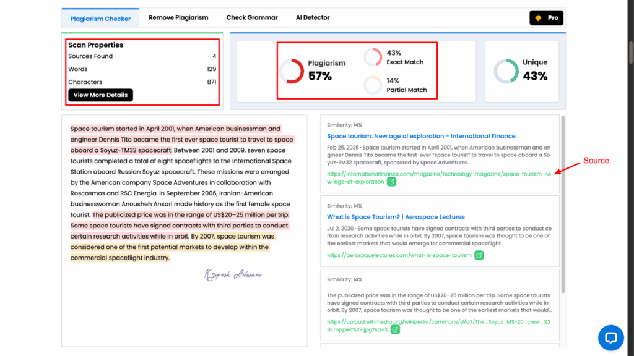634x356 pixels.
Task: Click the Partial Match ring indicator
Action: click(x=373, y=85)
